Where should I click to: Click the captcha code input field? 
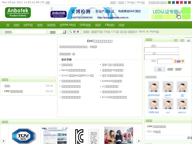[165, 61]
